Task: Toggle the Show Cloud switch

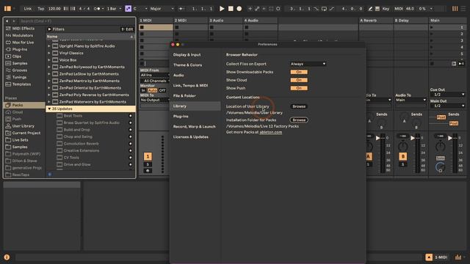Action: point(299,80)
